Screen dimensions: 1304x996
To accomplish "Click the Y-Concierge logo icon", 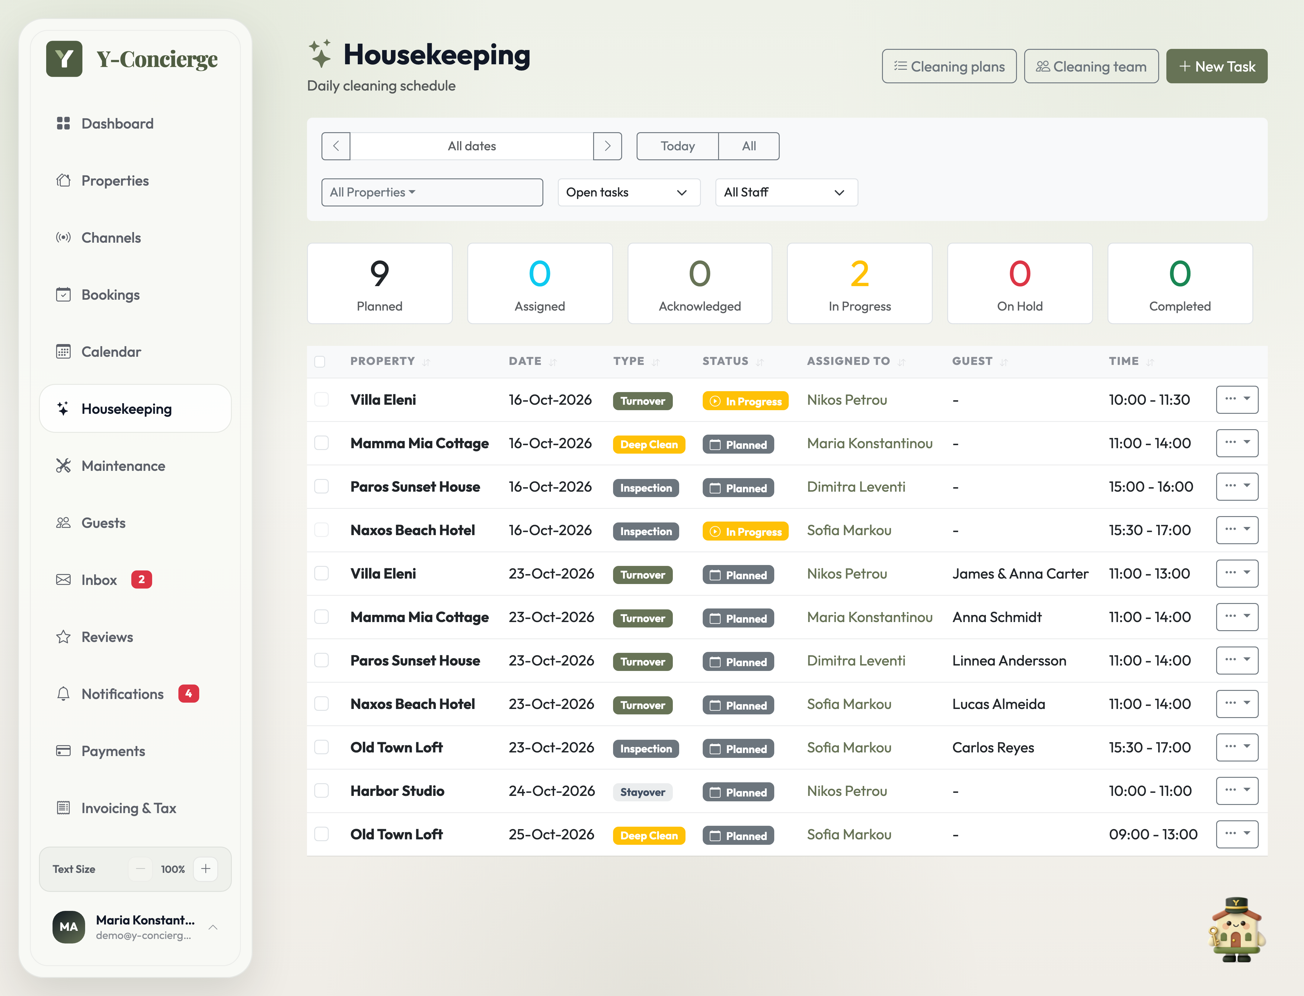I will pos(64,59).
